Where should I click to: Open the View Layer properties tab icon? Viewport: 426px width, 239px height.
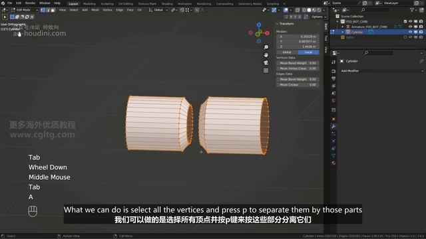[333, 86]
